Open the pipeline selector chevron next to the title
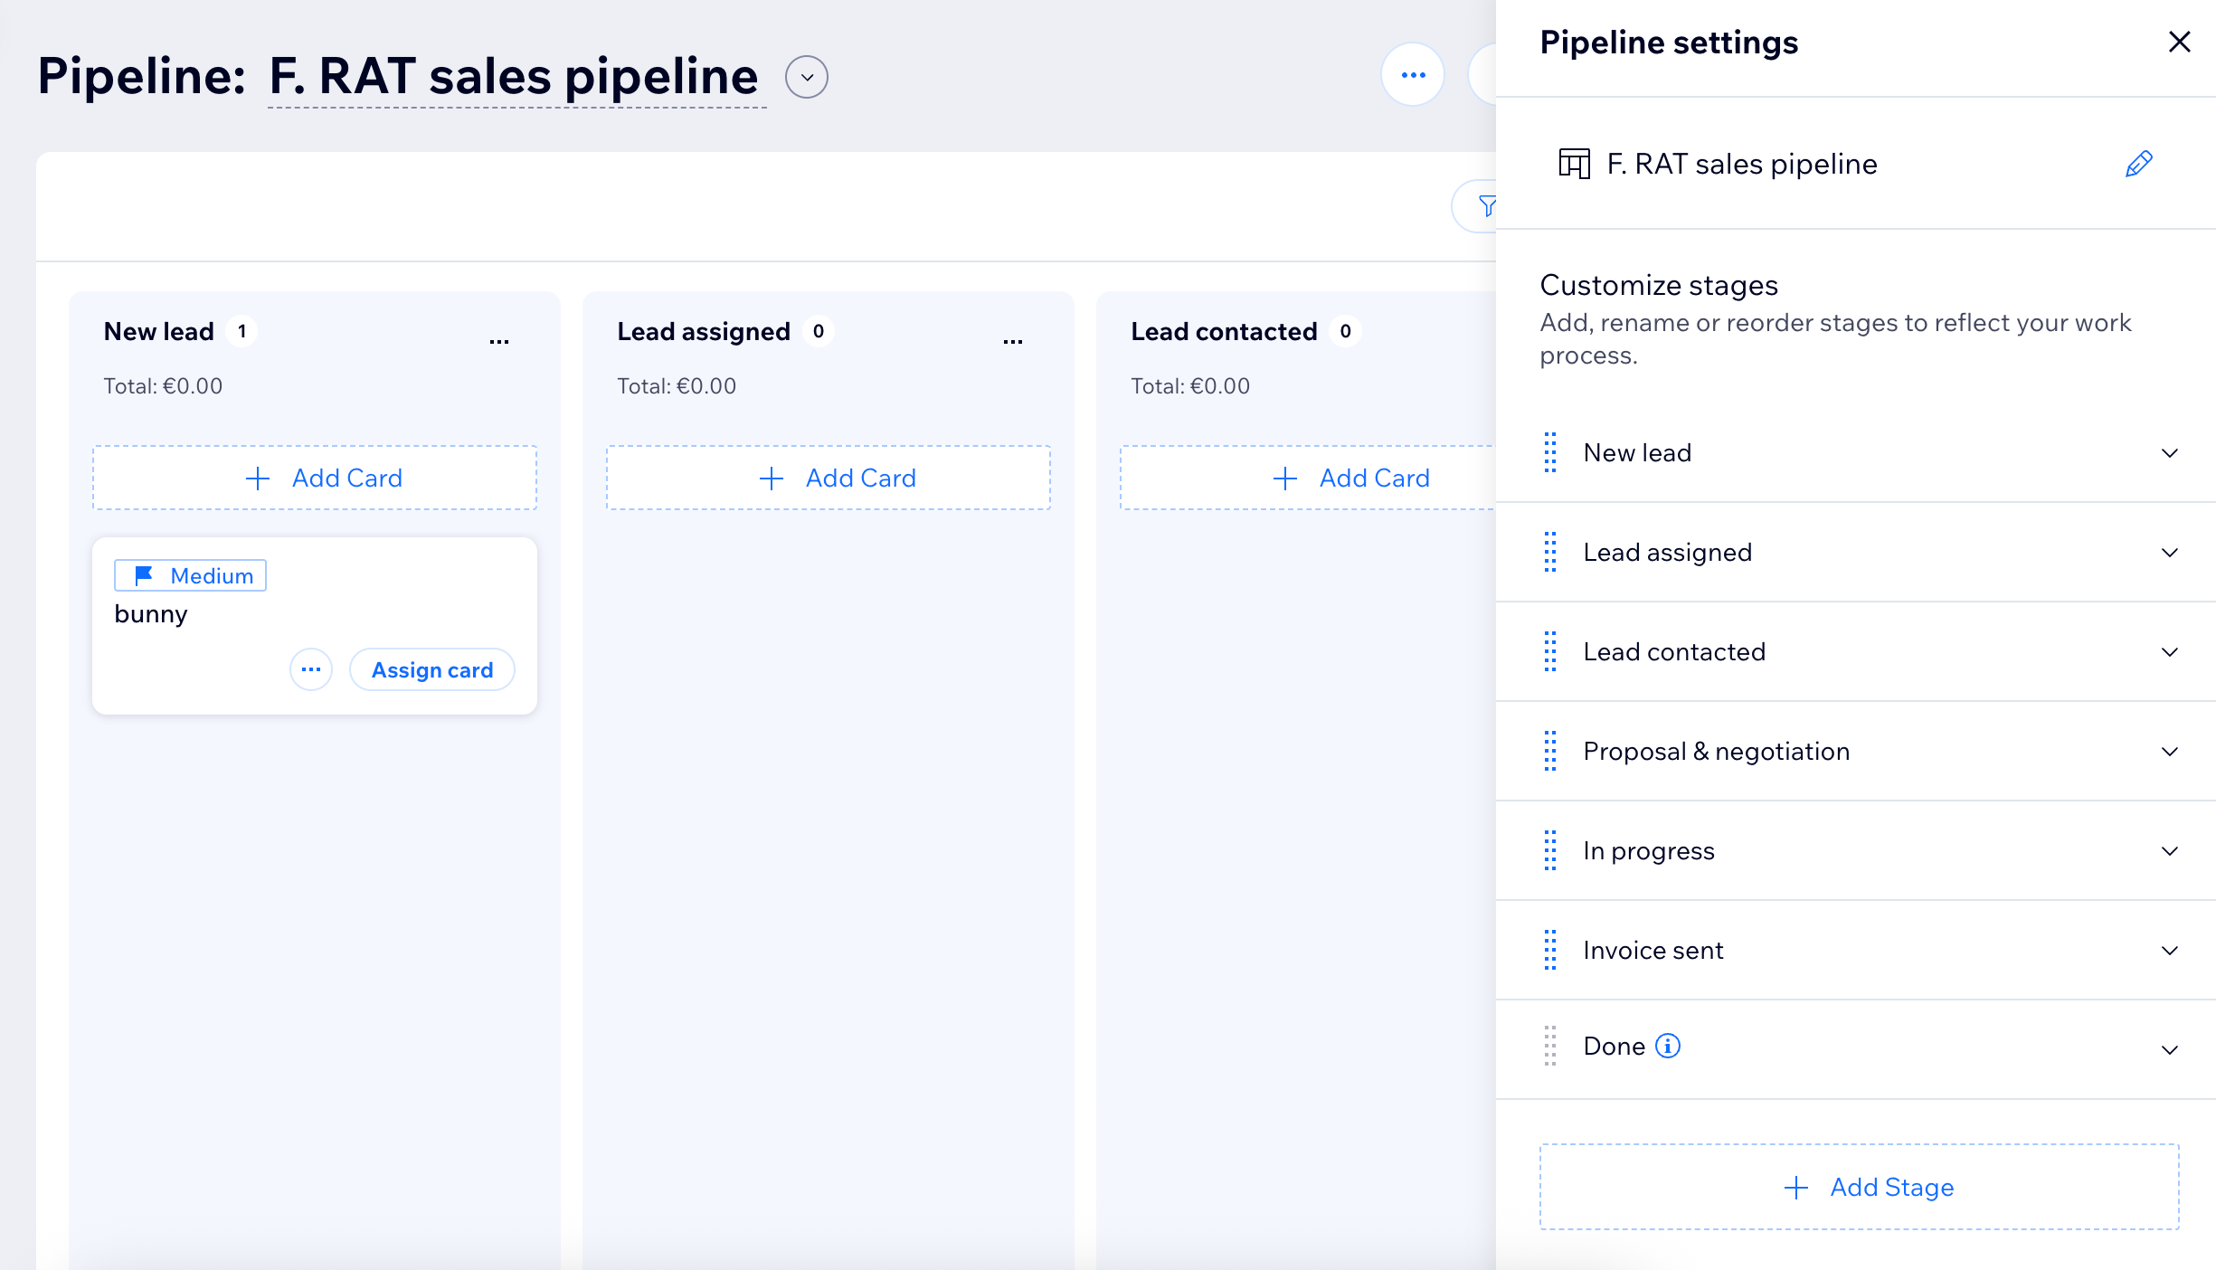This screenshot has width=2216, height=1270. click(805, 77)
